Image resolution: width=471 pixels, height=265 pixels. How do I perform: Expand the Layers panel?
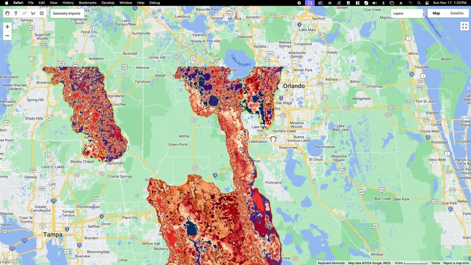pyautogui.click(x=408, y=13)
